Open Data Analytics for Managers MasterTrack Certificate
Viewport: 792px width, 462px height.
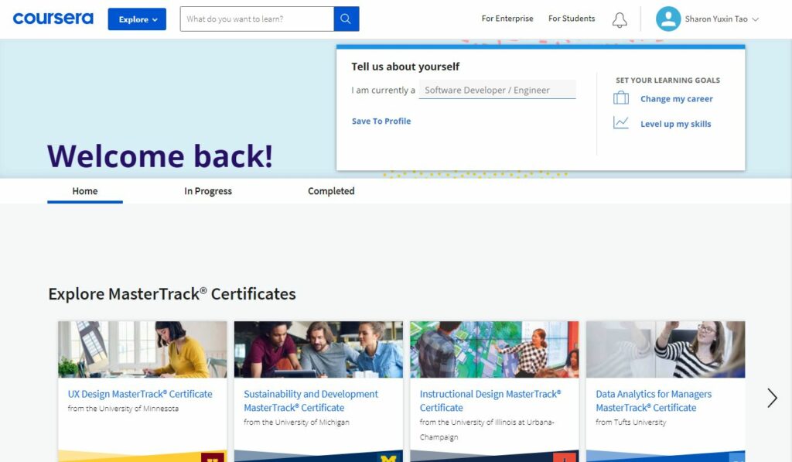tap(653, 401)
